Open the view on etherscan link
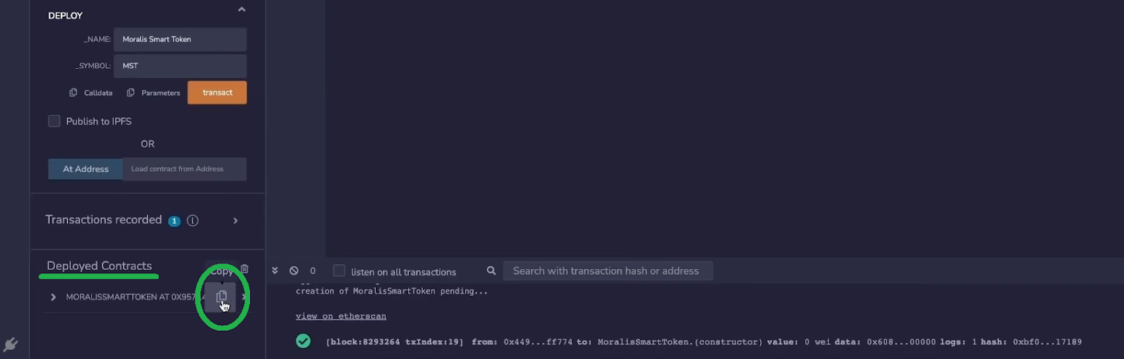Image resolution: width=1124 pixels, height=359 pixels. (x=341, y=316)
